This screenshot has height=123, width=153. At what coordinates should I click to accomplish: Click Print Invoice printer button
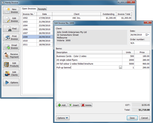[11, 38]
